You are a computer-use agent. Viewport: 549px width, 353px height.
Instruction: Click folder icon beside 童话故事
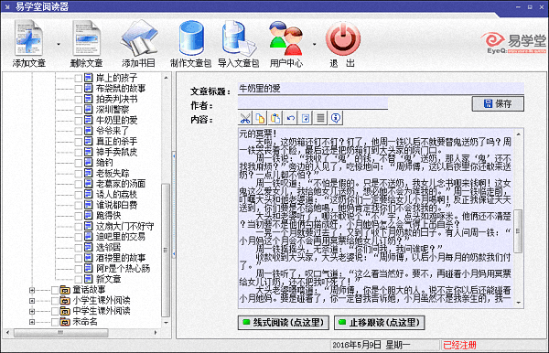65,290
